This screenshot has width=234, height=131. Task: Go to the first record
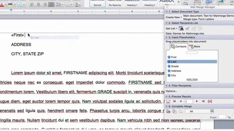174,102
